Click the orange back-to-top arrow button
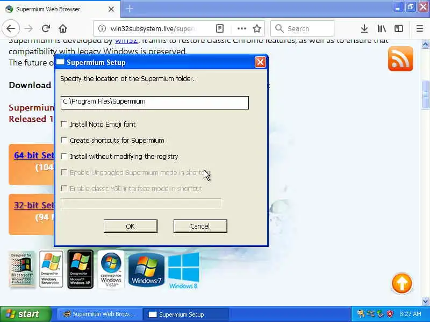This screenshot has width=430, height=322. click(402, 283)
